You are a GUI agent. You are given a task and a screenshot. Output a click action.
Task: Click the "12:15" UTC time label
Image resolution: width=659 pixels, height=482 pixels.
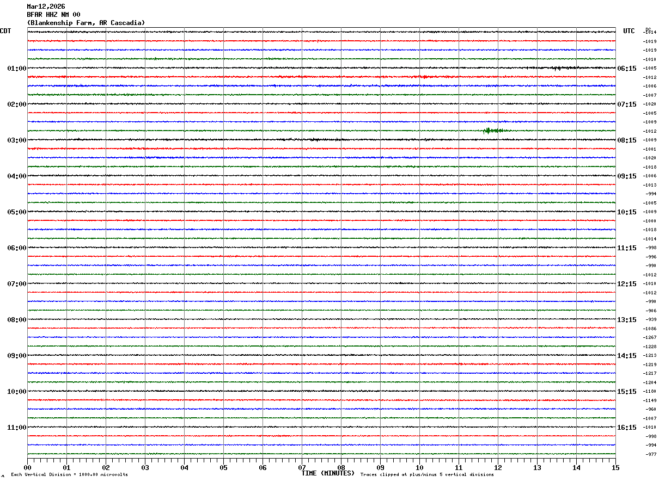(x=626, y=284)
